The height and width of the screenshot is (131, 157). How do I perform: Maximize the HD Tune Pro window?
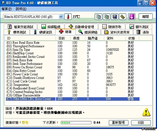tap(146, 3)
